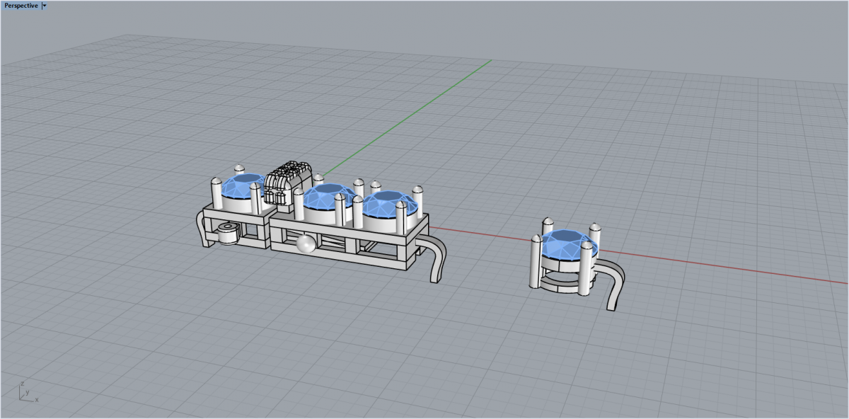Select the small sphere on the long setting
Screen dimensions: 849x419
(306, 243)
